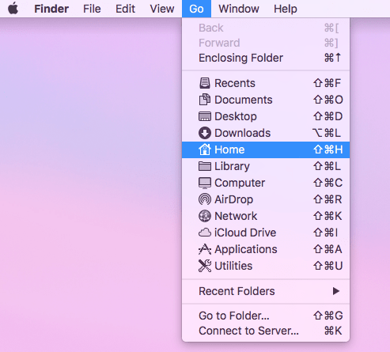Click the Documents pages icon
The width and height of the screenshot is (390, 352).
point(205,100)
